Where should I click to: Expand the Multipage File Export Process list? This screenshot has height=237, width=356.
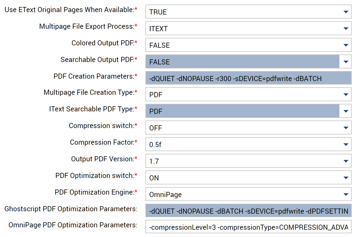pos(346,28)
